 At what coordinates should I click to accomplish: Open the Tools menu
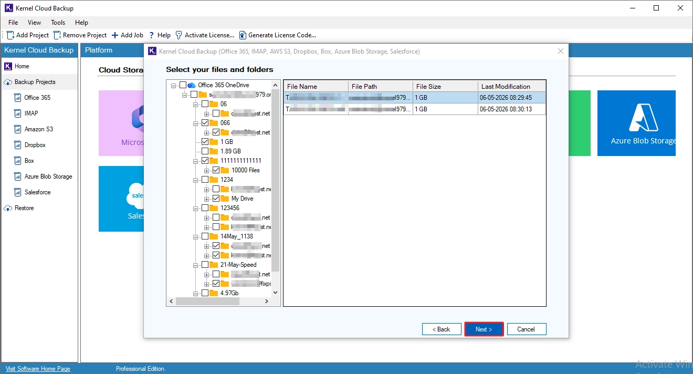coord(58,23)
